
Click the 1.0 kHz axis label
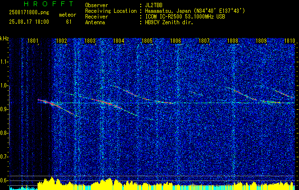coord(4,85)
